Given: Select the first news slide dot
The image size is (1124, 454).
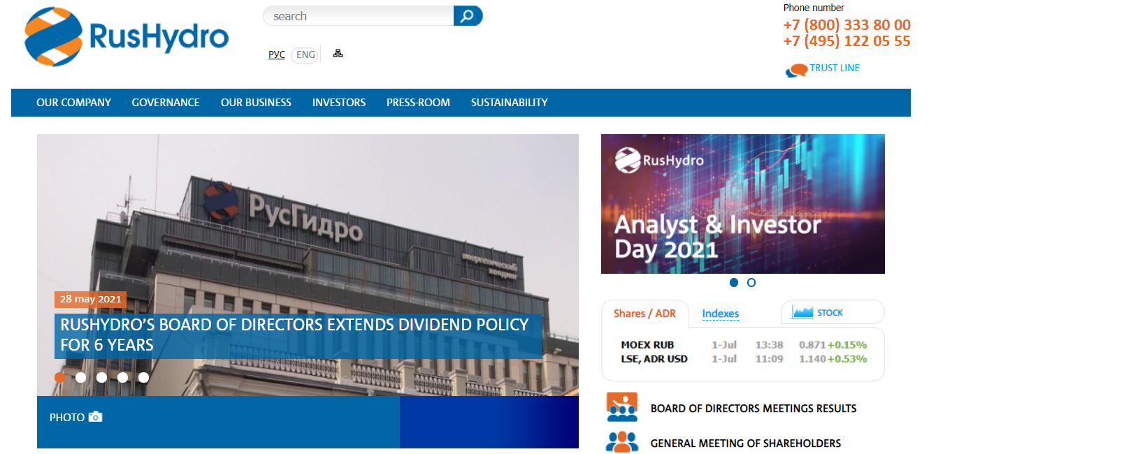Looking at the screenshot, I should coord(60,377).
